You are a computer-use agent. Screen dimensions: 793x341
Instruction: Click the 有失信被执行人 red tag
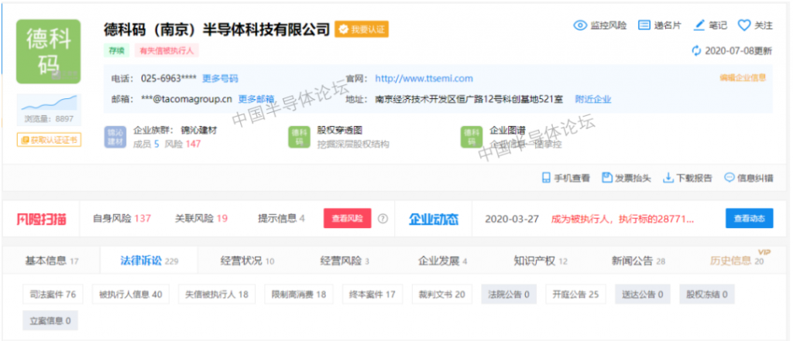coord(166,50)
